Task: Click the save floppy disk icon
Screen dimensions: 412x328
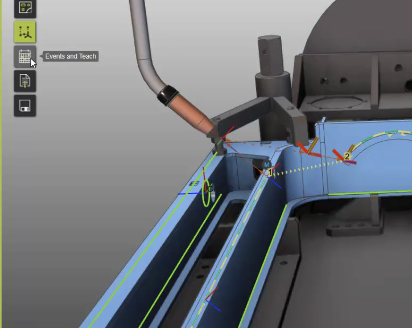Action: [24, 106]
